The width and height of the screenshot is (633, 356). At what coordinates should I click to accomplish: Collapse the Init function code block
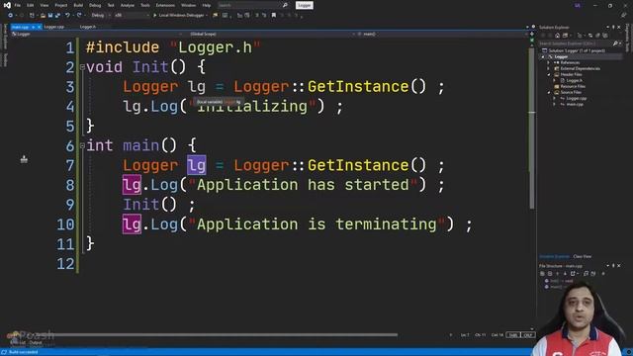point(82,67)
